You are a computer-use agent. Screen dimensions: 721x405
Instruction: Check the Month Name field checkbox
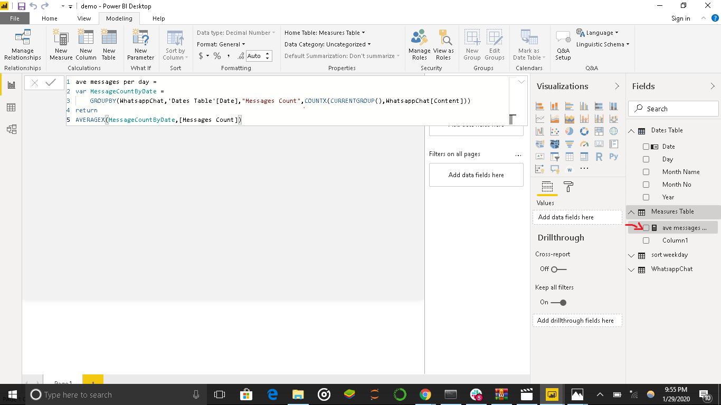[646, 172]
